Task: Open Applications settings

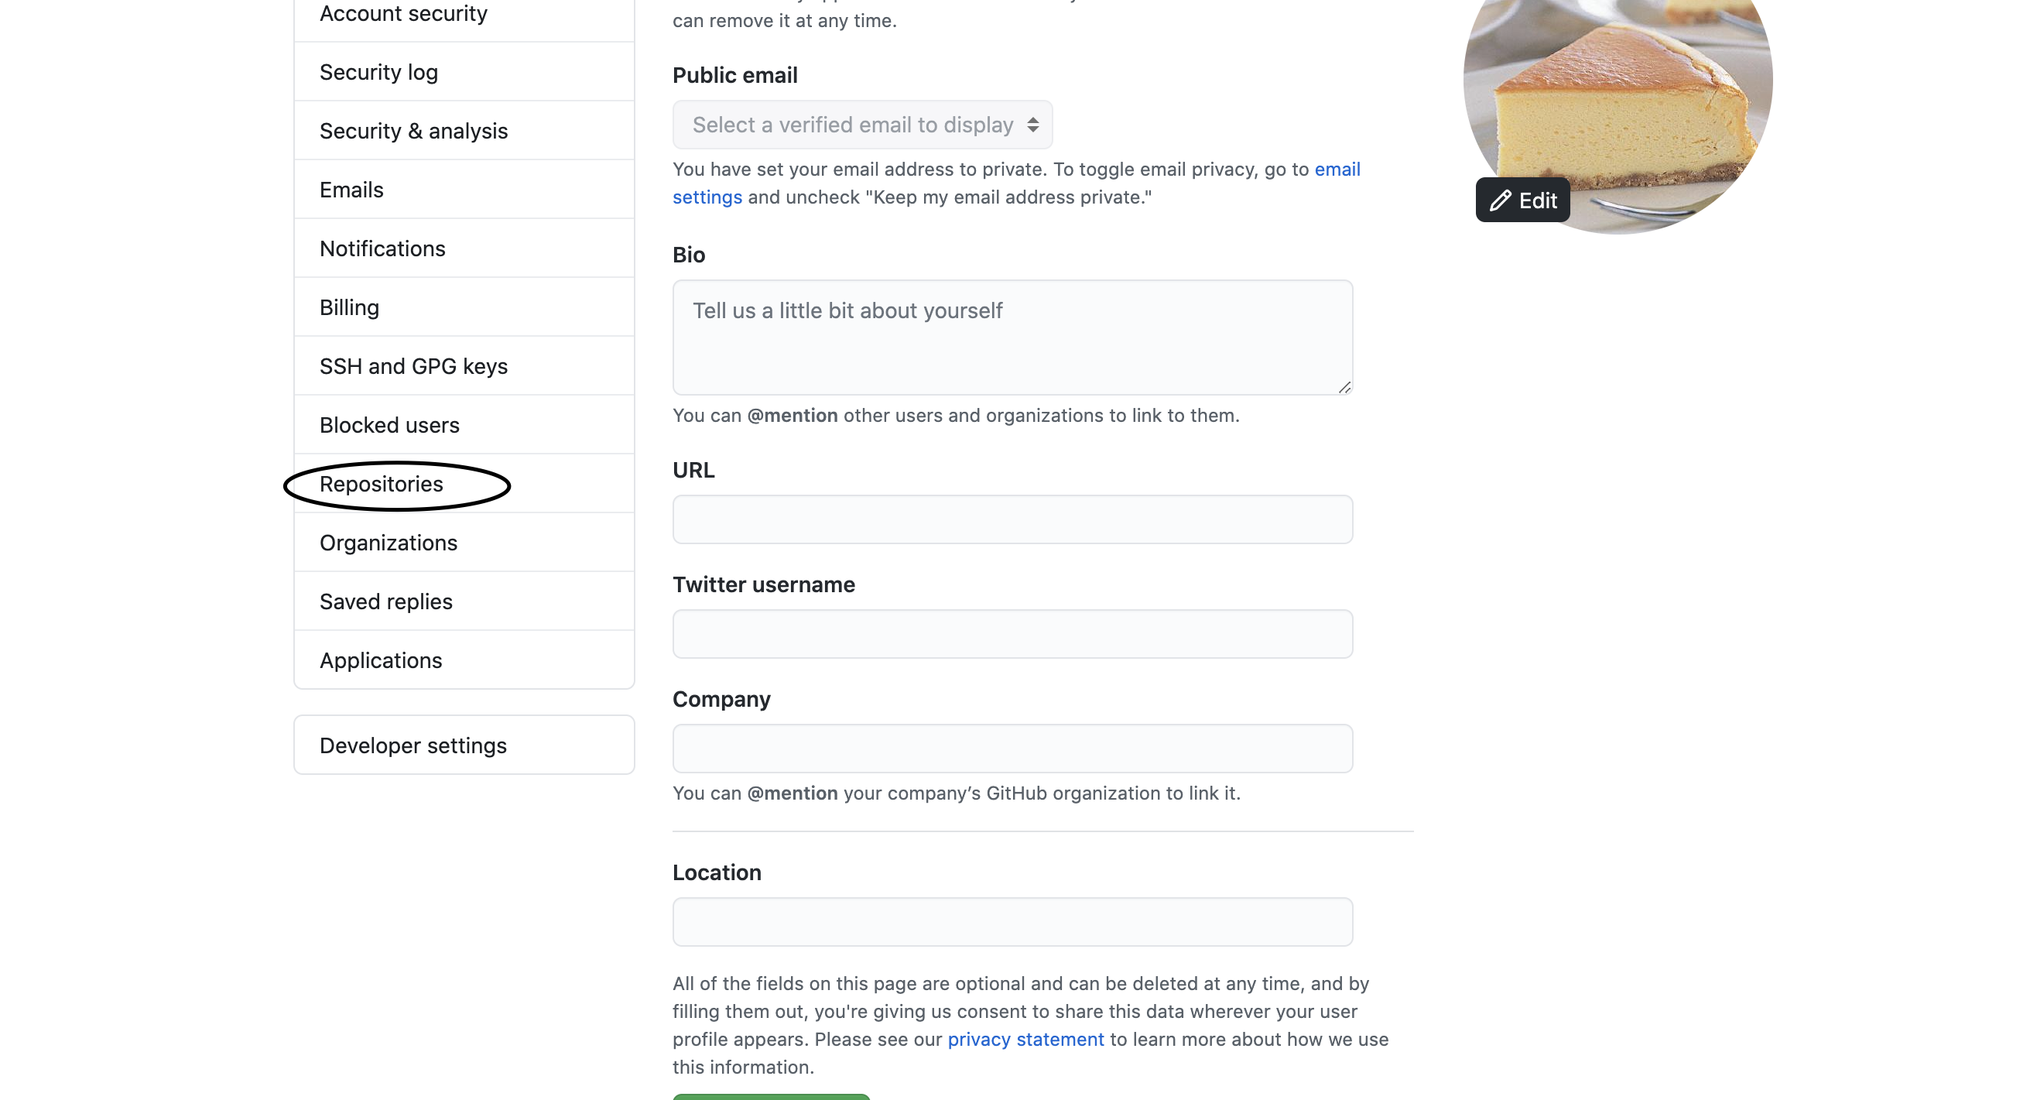Action: pos(380,661)
